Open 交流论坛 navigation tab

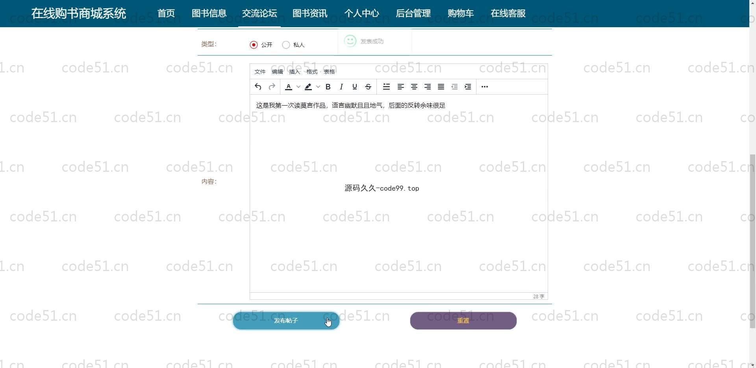click(x=259, y=13)
